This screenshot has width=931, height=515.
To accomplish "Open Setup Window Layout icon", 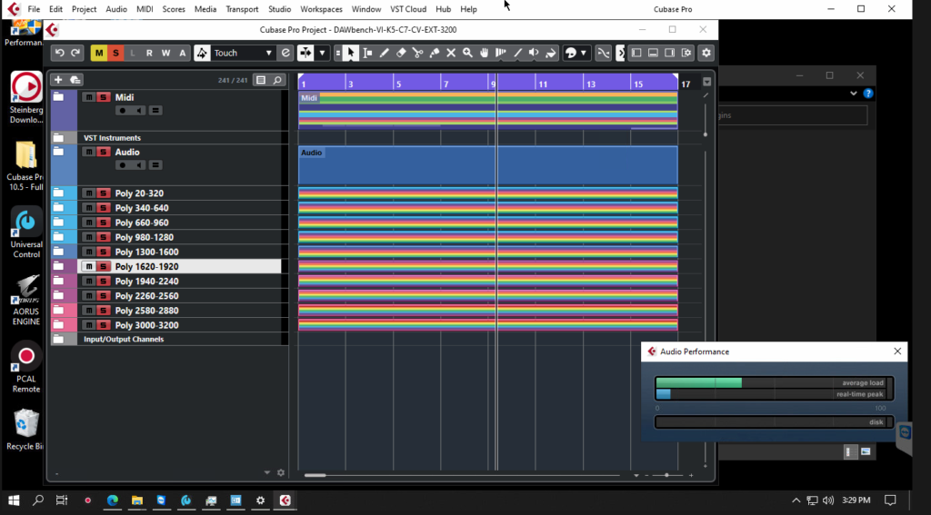I will tap(686, 53).
